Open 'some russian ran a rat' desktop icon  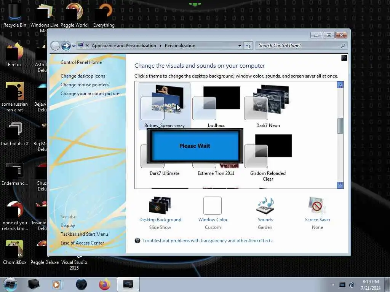tap(15, 97)
